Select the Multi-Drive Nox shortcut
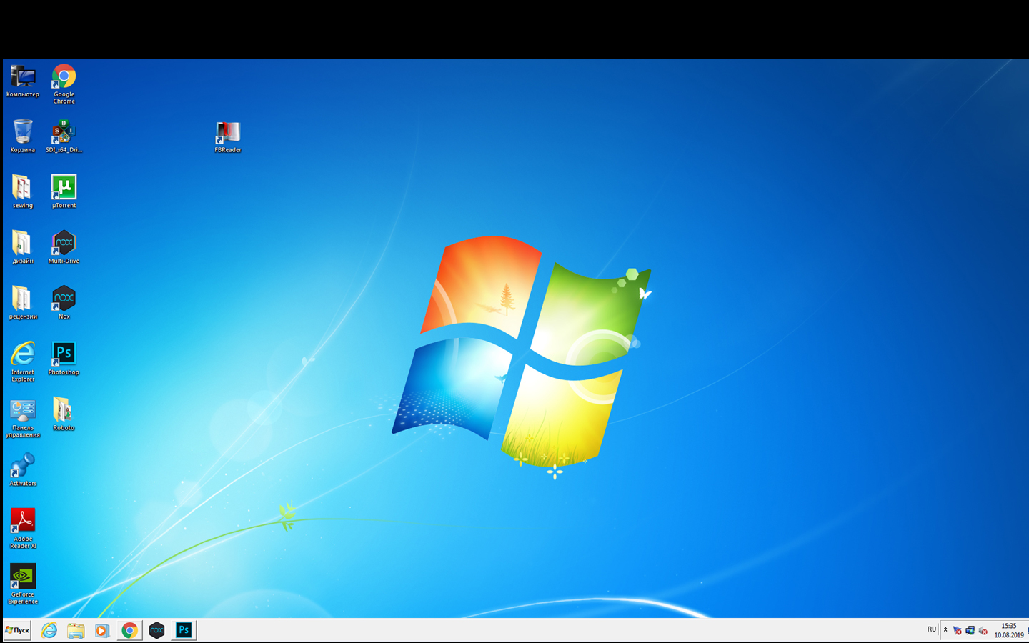The image size is (1029, 643). [x=64, y=248]
